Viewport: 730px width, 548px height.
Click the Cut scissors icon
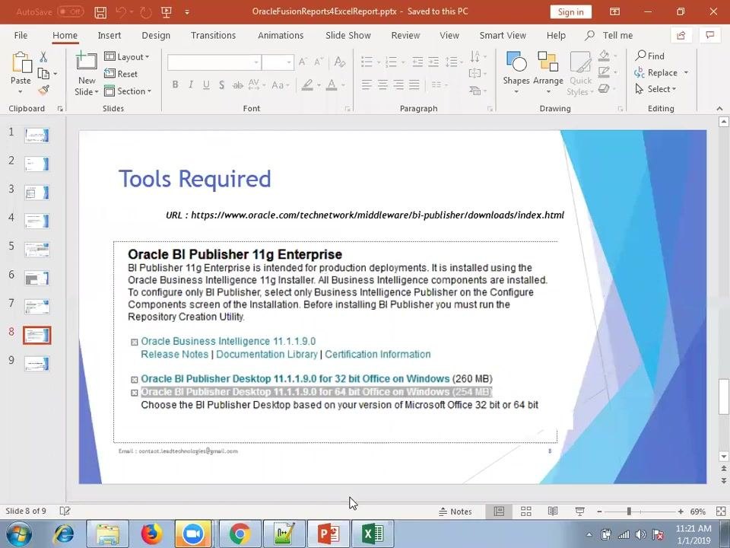[43, 57]
